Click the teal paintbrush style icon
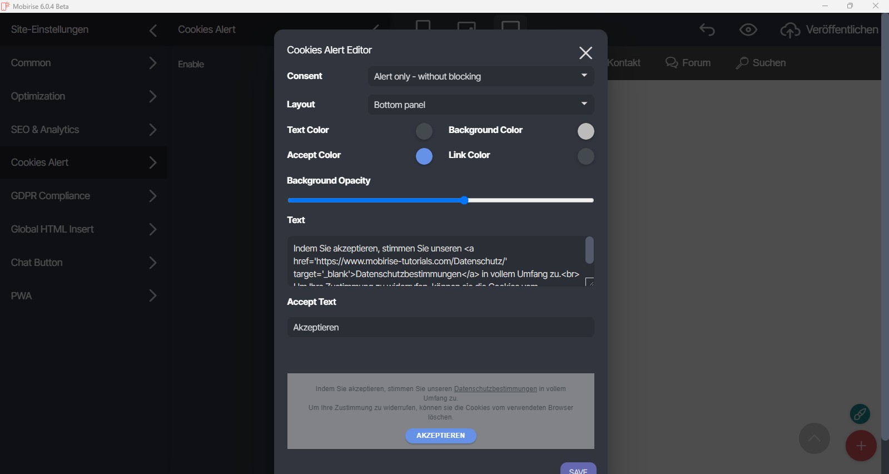 pyautogui.click(x=860, y=414)
